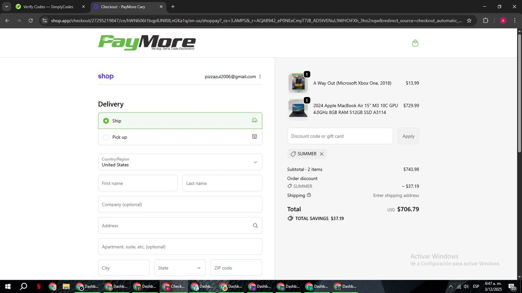522x293 pixels.
Task: Open the Chrome profile avatar
Action: 503,20
